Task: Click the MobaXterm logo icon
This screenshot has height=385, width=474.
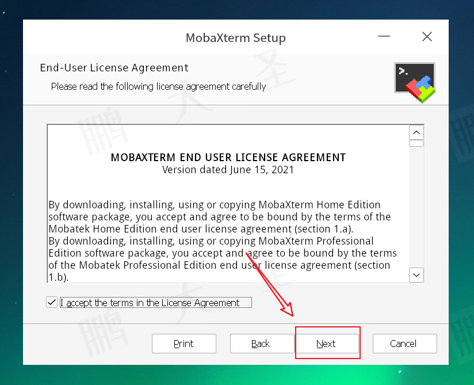Action: (415, 82)
